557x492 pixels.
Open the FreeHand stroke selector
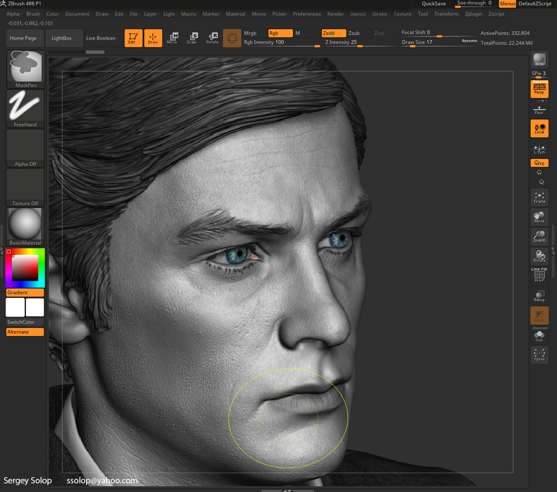25,109
